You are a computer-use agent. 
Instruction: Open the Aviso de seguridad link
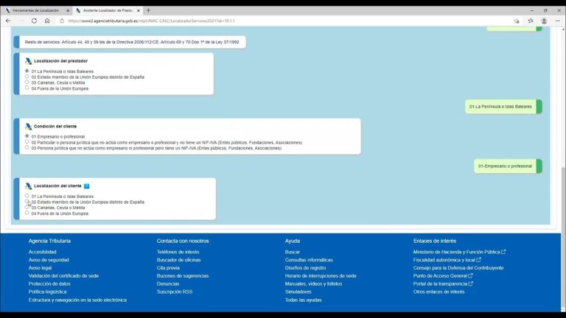(x=49, y=260)
